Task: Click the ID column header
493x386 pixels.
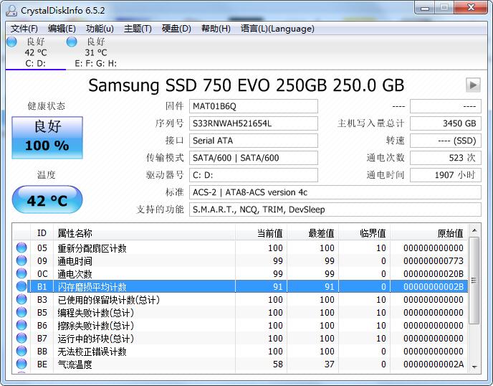Action: [x=42, y=233]
